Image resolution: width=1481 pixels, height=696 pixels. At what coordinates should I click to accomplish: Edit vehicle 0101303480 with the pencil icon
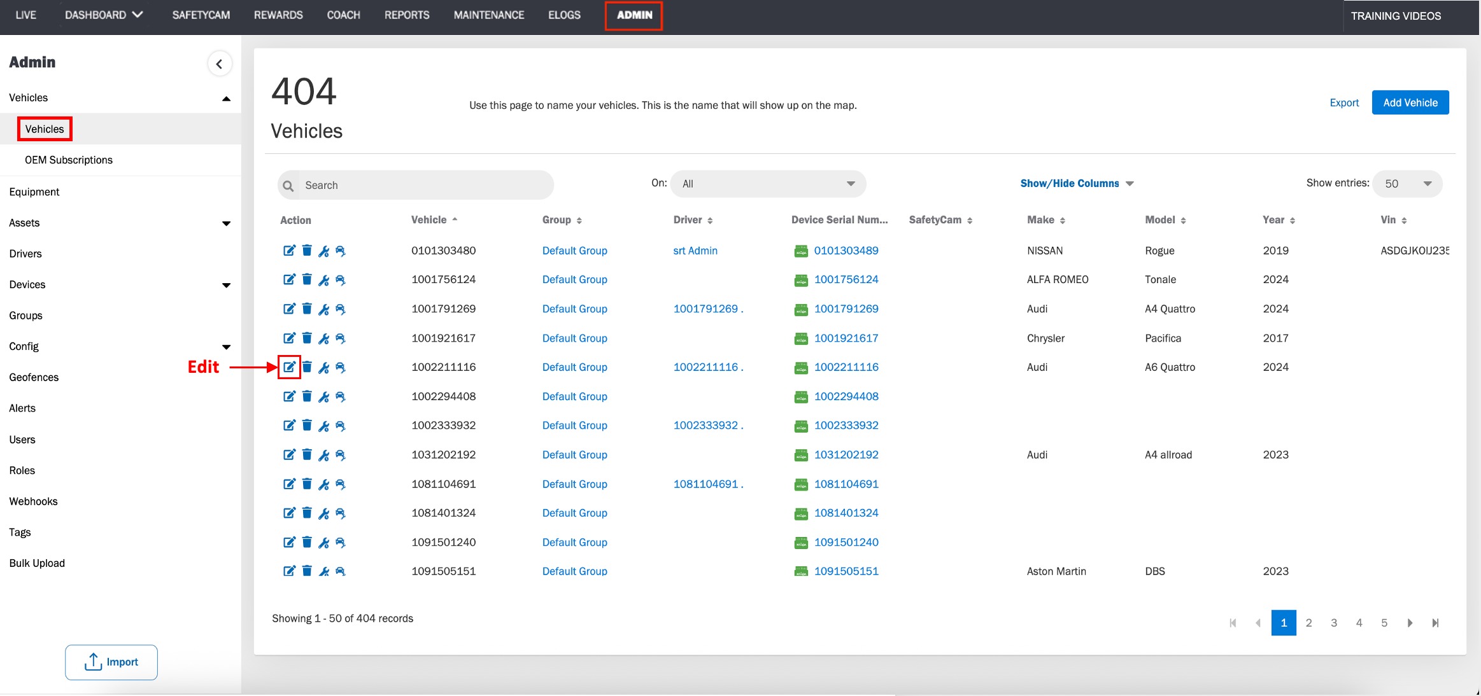(289, 251)
